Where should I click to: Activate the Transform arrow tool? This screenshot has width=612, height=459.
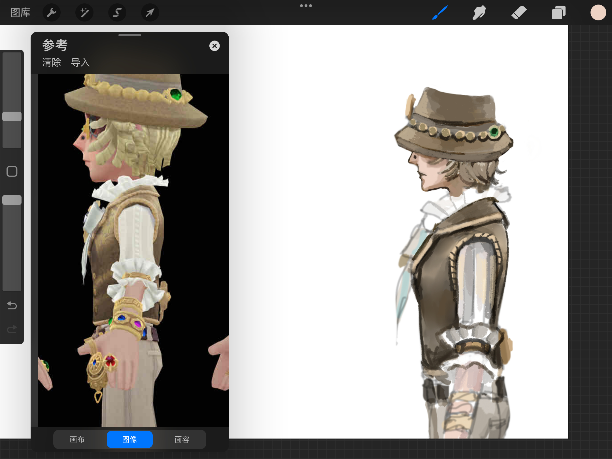150,12
